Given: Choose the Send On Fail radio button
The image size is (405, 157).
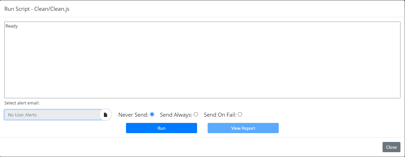Looking at the screenshot, I should point(240,114).
